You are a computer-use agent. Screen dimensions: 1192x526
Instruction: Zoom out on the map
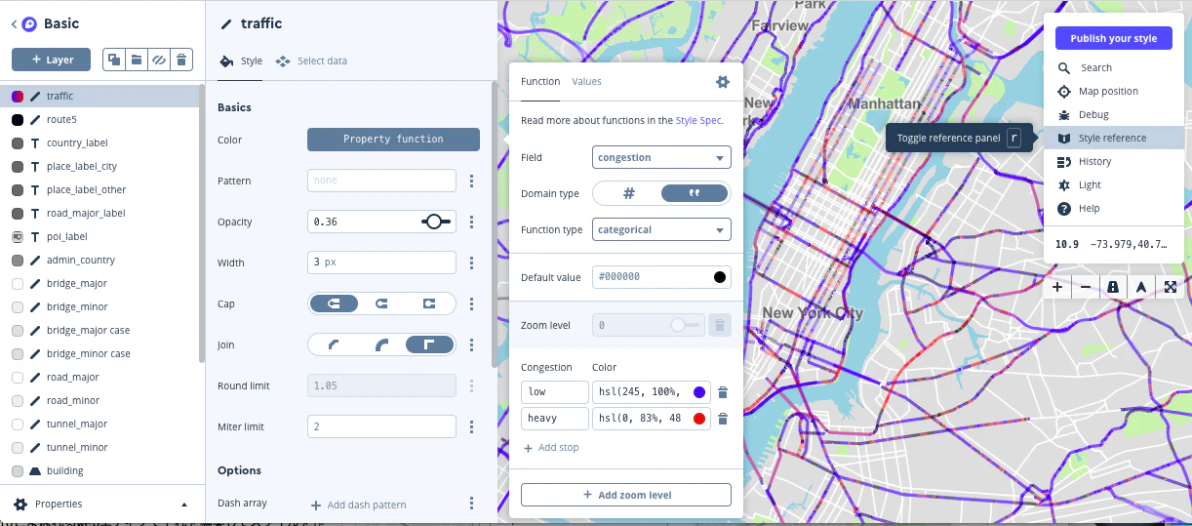(x=1086, y=287)
